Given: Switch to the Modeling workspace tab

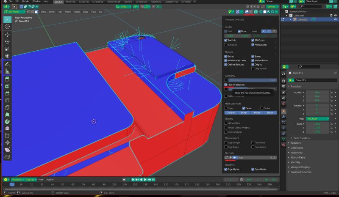Looking at the screenshot, I should pos(70,2).
